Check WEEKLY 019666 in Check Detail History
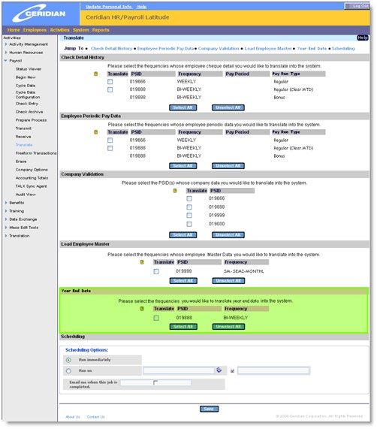Screen dimensions: 377x429 coord(110,82)
